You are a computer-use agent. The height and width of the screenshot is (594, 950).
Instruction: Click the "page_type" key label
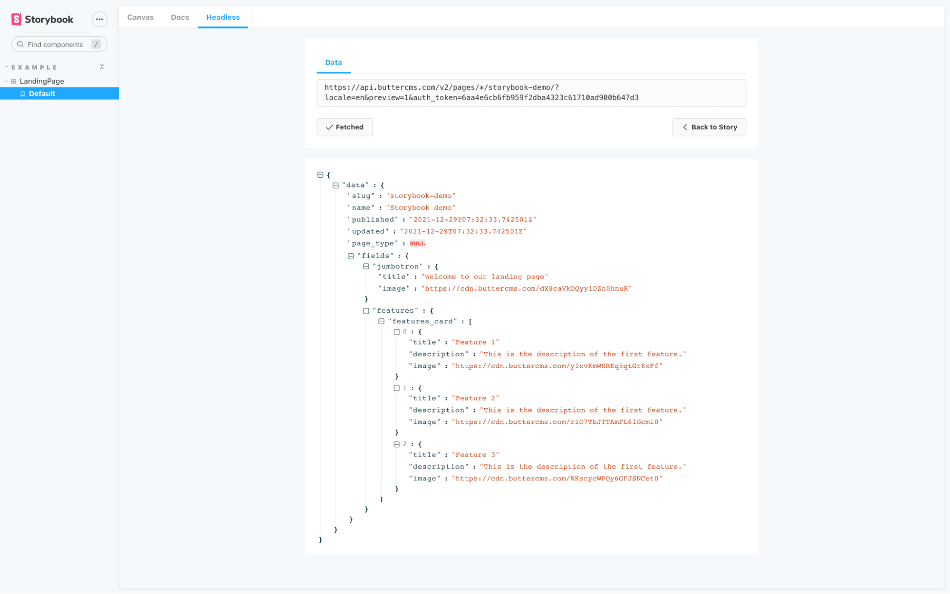click(373, 243)
